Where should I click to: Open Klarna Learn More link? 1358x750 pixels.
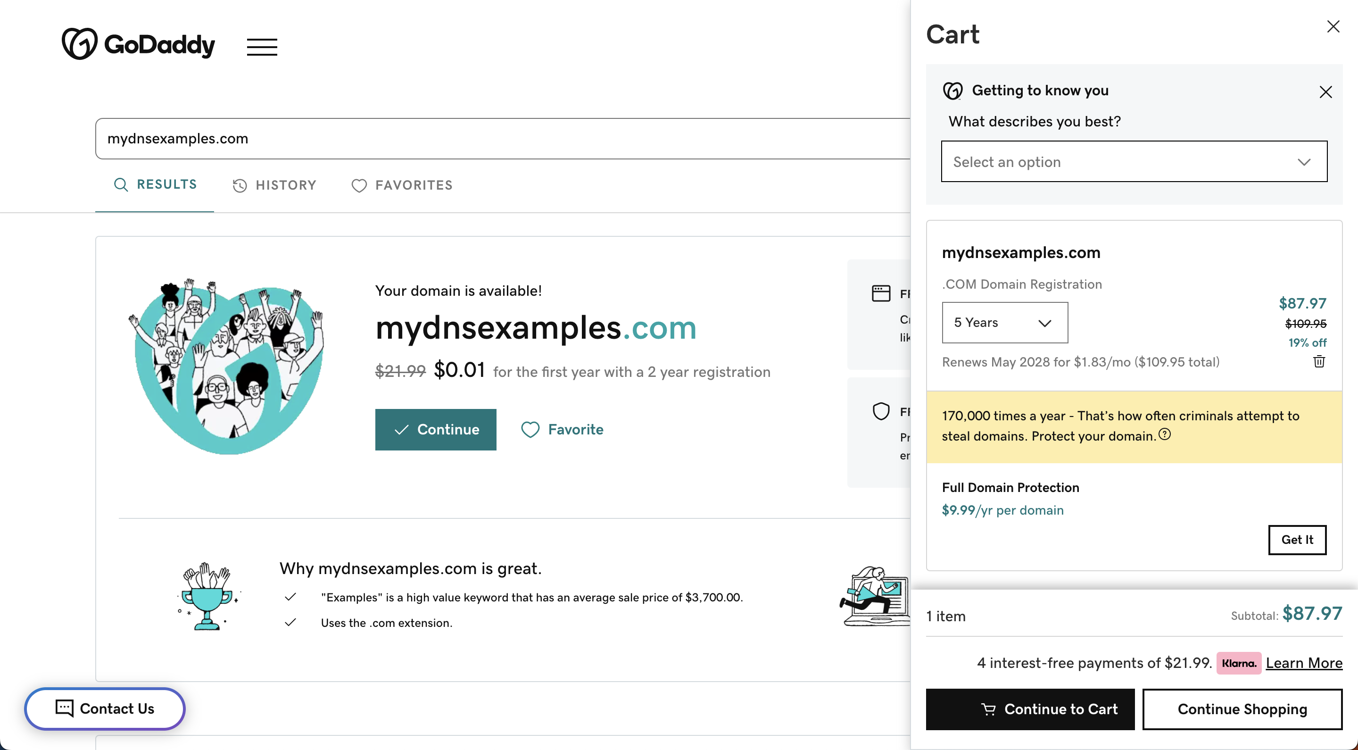pyautogui.click(x=1304, y=663)
